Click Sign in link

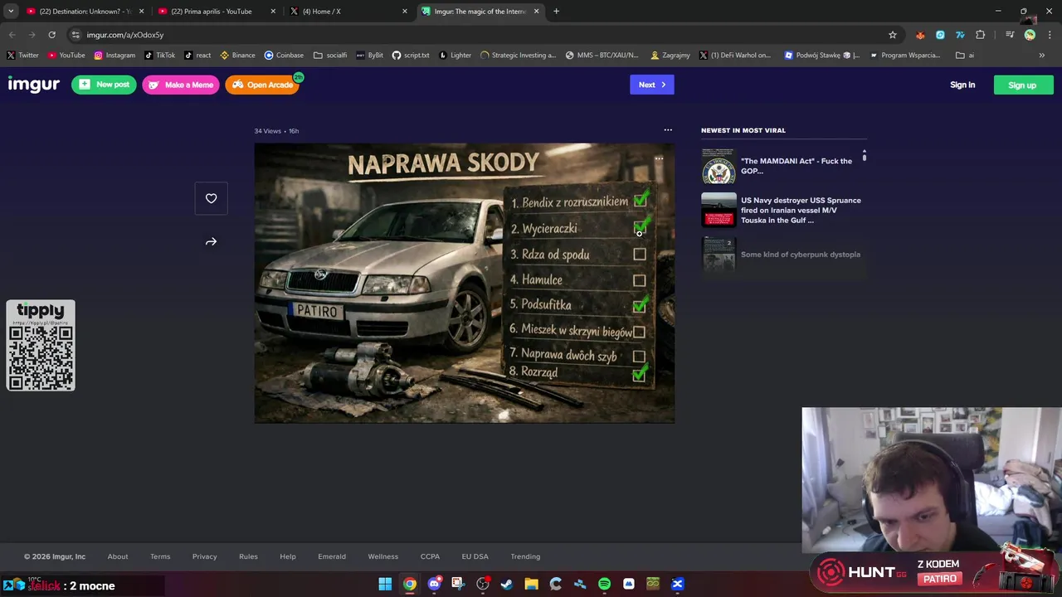click(x=962, y=85)
